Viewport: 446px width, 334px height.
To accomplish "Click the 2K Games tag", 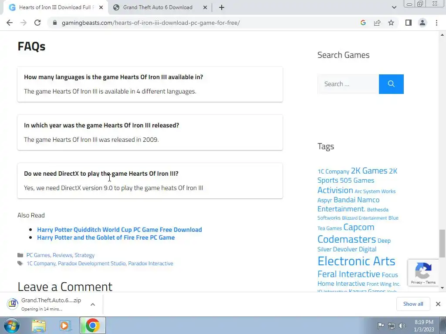I will pyautogui.click(x=369, y=170).
